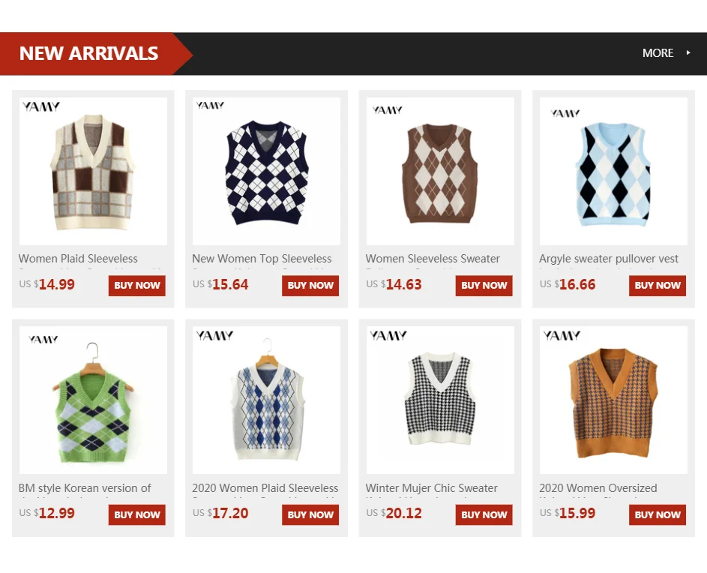The height and width of the screenshot is (573, 707).
Task: Click the $17.20 price label
Action: tap(220, 513)
